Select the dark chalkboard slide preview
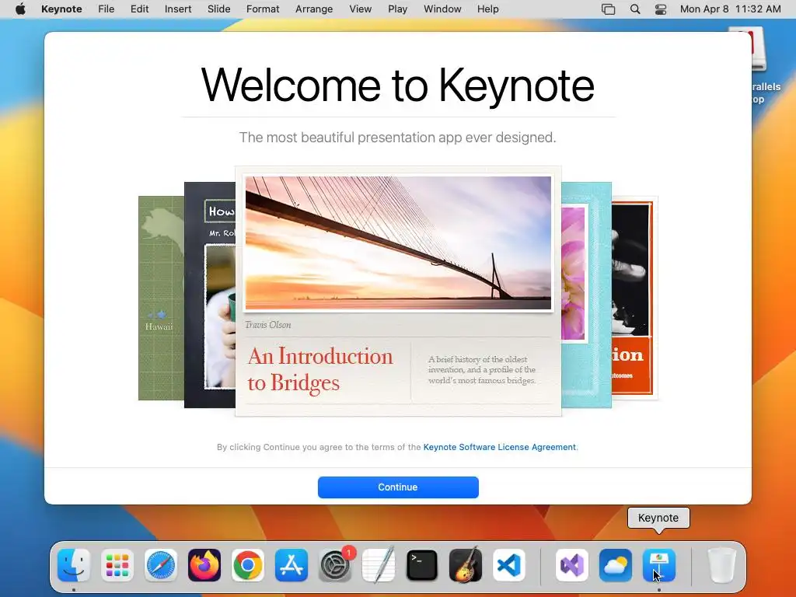 pyautogui.click(x=210, y=295)
